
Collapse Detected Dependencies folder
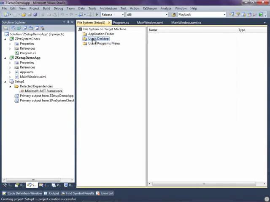[x=10, y=86]
